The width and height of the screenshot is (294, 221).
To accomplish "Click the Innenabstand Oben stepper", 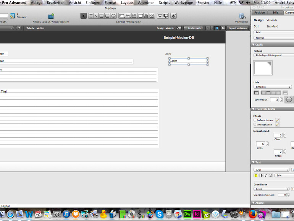I will pyautogui.click(x=285, y=135).
